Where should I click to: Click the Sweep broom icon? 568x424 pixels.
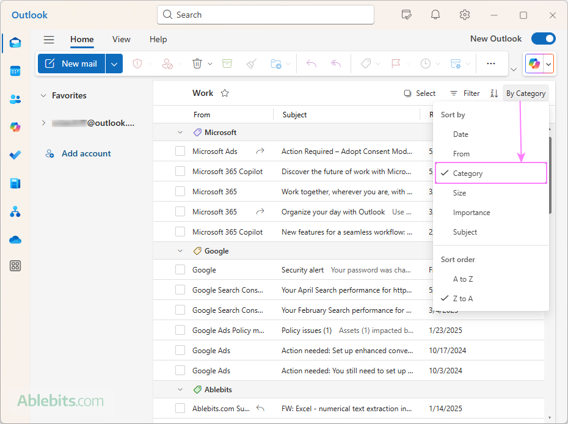coord(252,64)
